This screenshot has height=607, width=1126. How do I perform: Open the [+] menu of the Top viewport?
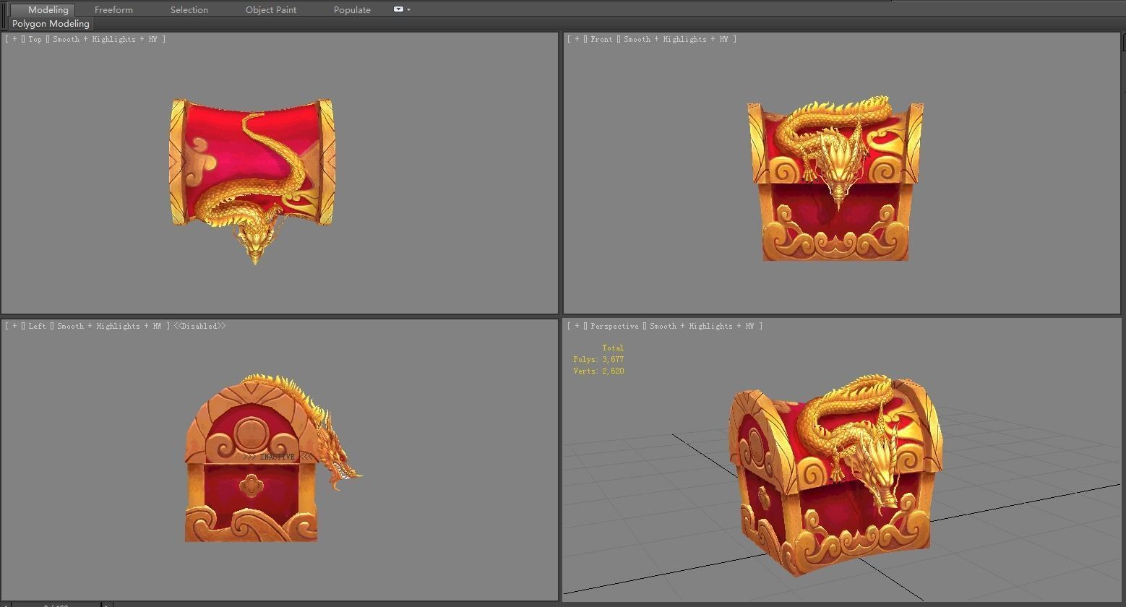pyautogui.click(x=14, y=39)
